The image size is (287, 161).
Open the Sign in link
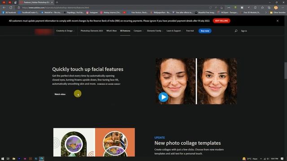tap(244, 31)
